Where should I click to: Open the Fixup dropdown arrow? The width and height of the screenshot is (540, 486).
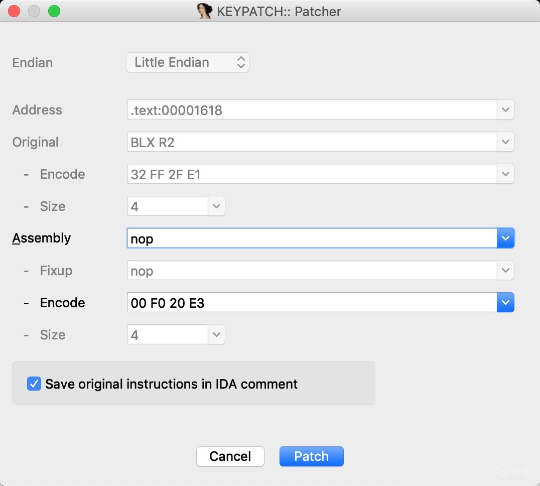click(505, 271)
